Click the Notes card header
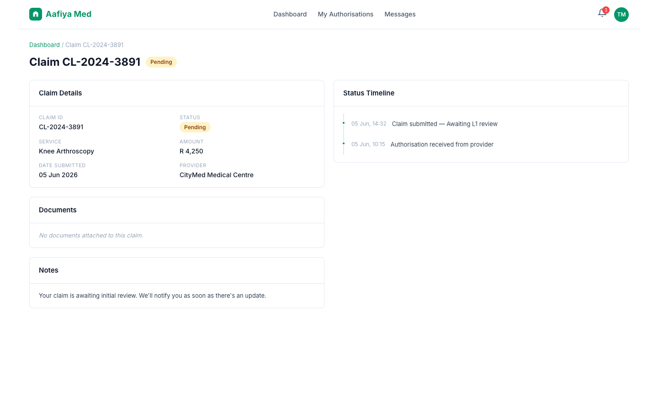 pyautogui.click(x=177, y=270)
